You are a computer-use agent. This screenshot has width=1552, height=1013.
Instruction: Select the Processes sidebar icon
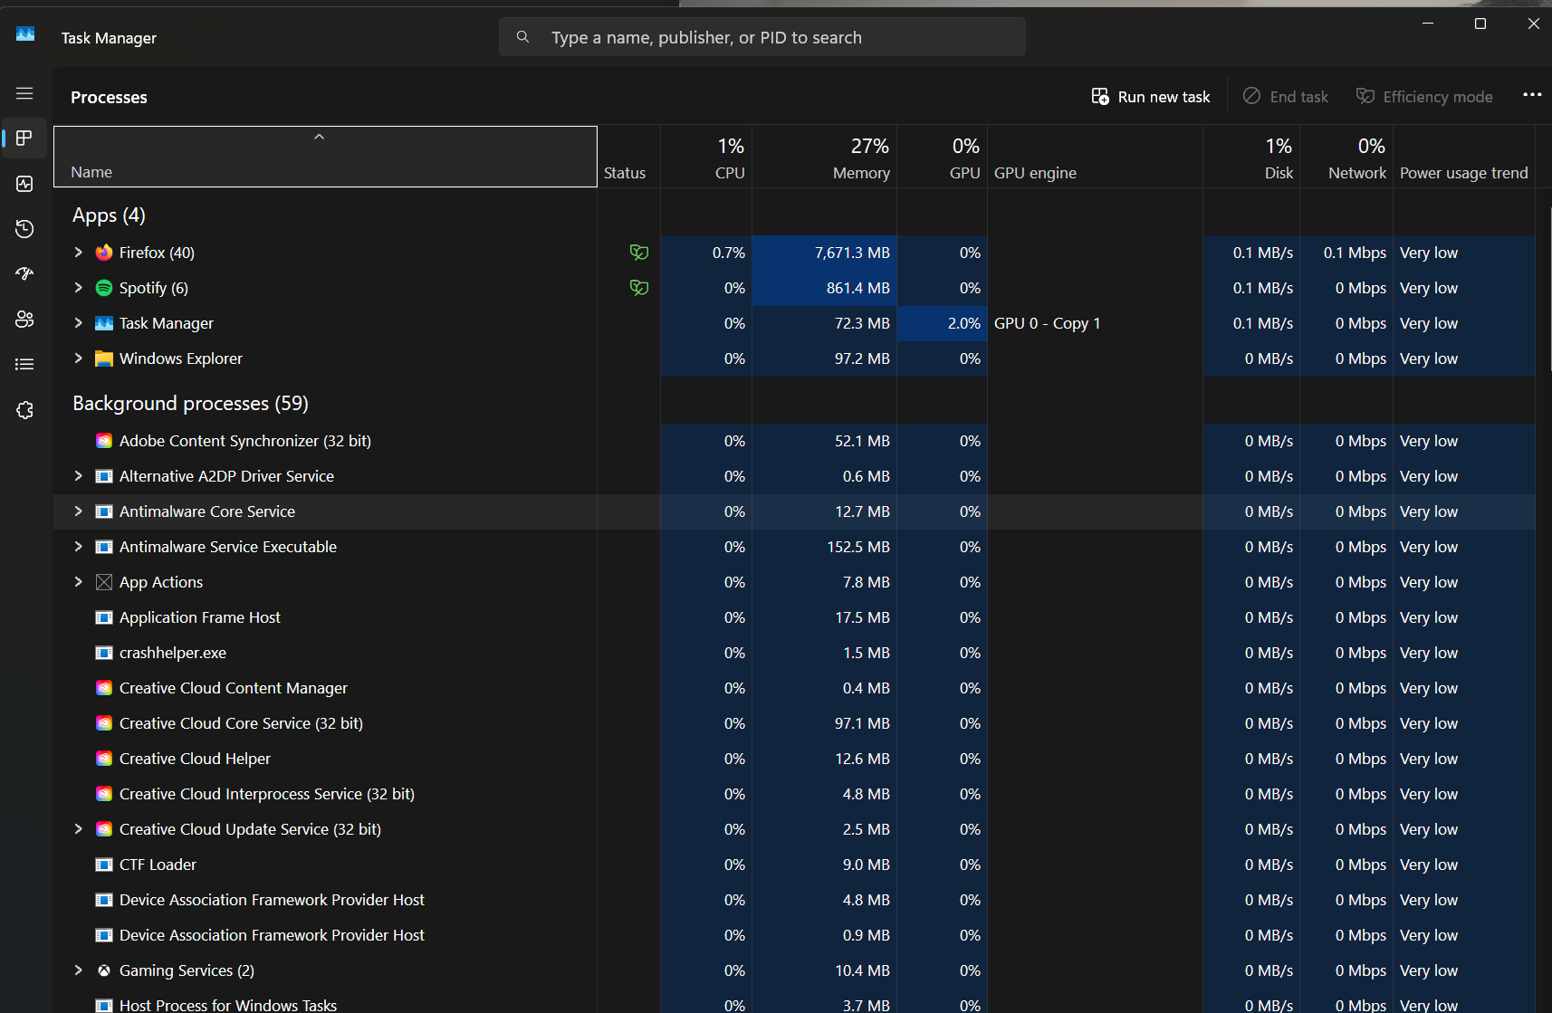click(x=24, y=138)
